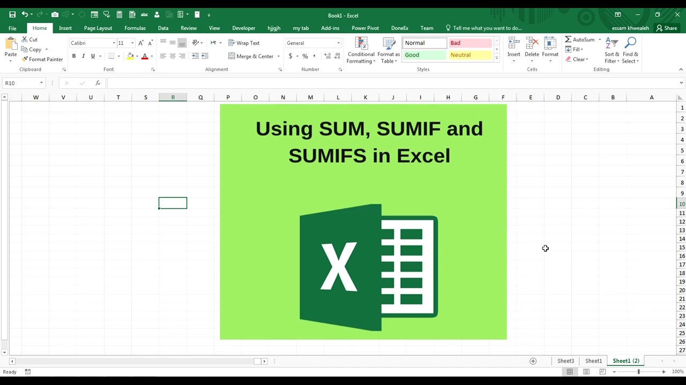Image resolution: width=686 pixels, height=385 pixels.
Task: Toggle Bold formatting
Action: tap(74, 56)
